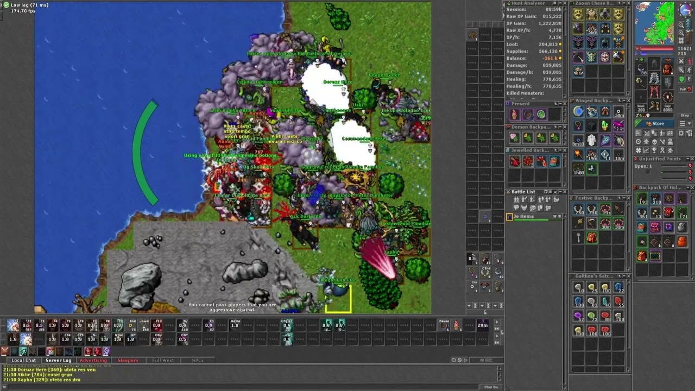Screen dimensions: 695x391
Task: Click the F12 hotkey action slot
Action: [157, 325]
